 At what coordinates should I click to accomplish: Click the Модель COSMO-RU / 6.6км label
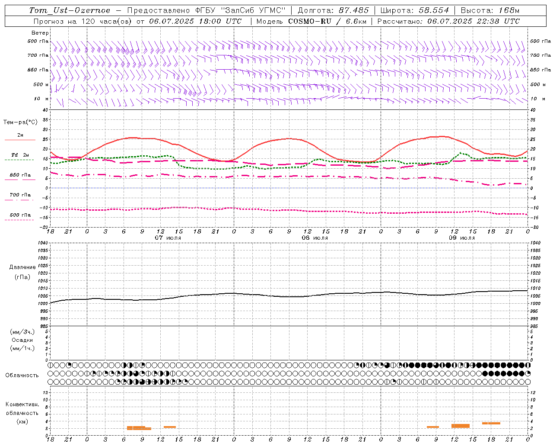311,21
